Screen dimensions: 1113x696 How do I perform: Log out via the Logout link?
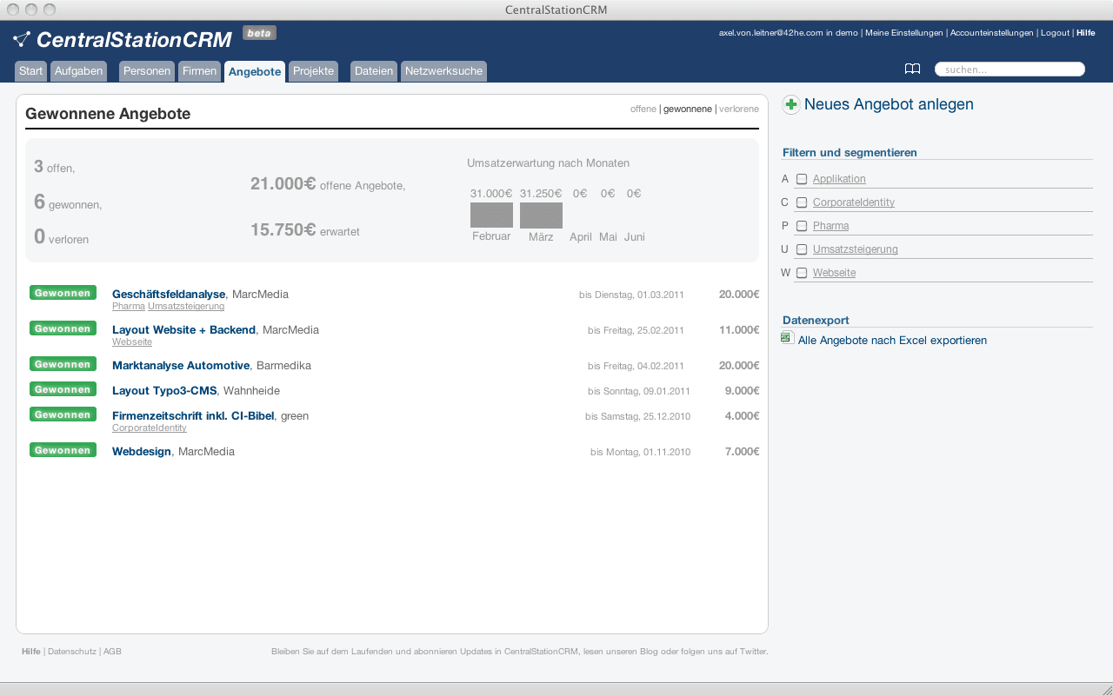[x=1055, y=33]
